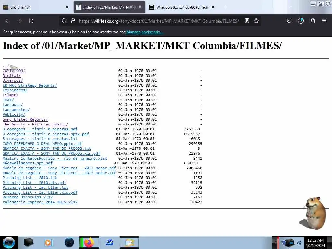The image size is (332, 249).
Task: Close the Windows 8.1 x64 tab
Action: [213, 7]
